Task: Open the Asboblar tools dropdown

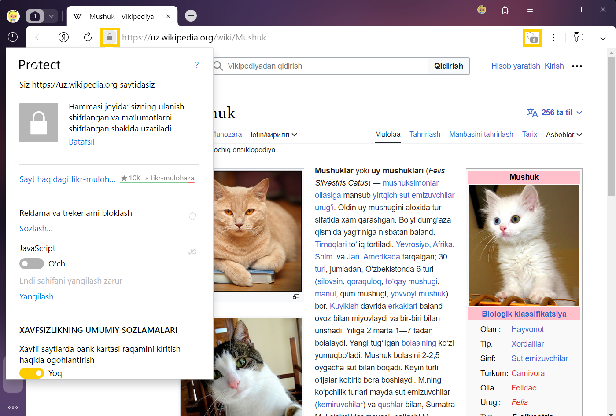Action: (564, 135)
